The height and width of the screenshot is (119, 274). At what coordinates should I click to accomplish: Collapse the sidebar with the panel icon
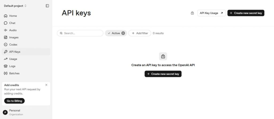click(47, 6)
